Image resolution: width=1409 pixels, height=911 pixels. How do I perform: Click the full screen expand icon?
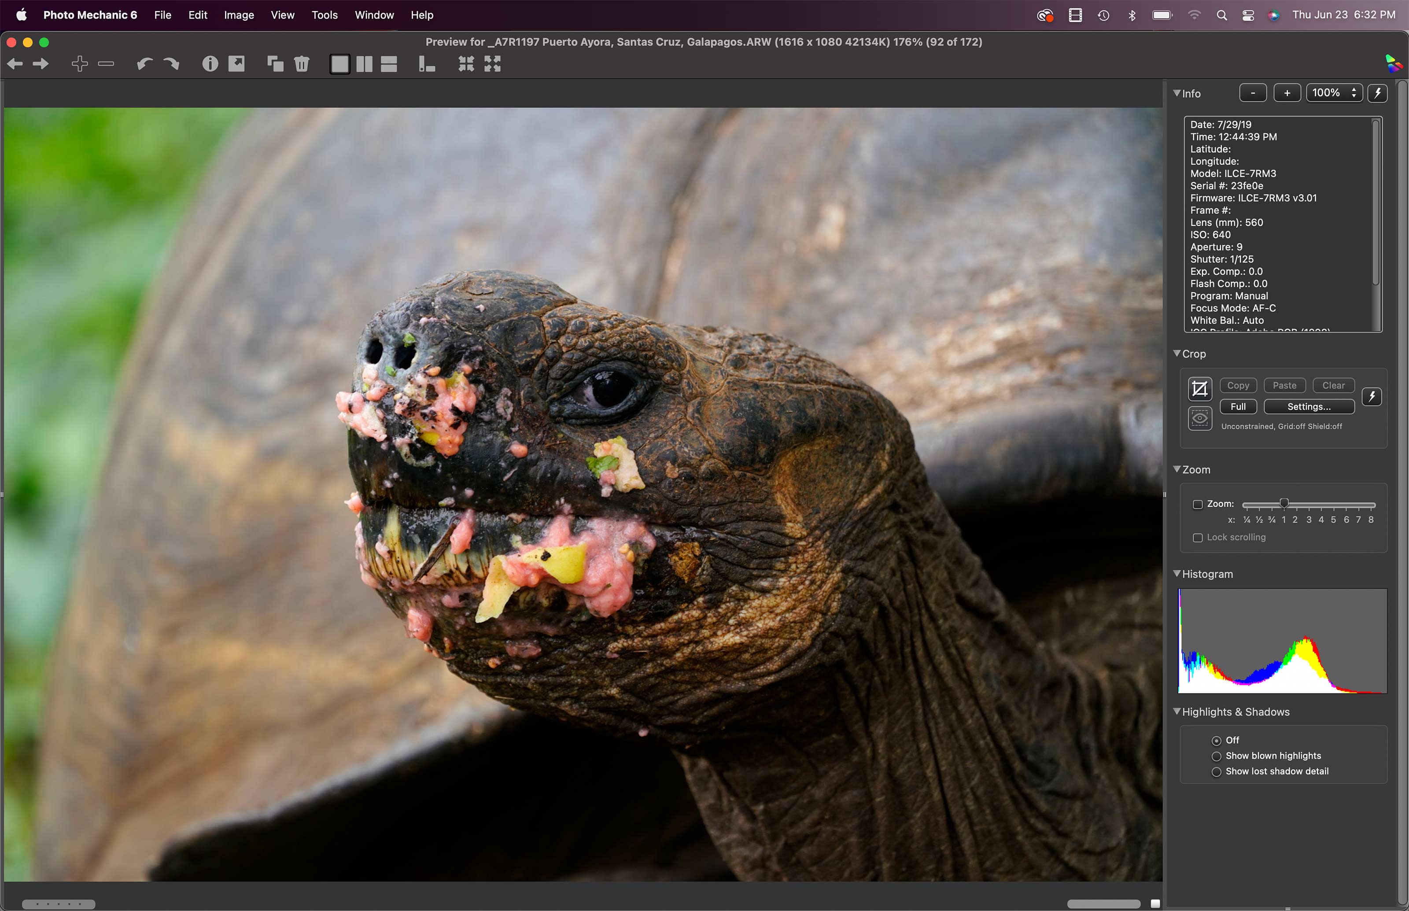click(493, 64)
